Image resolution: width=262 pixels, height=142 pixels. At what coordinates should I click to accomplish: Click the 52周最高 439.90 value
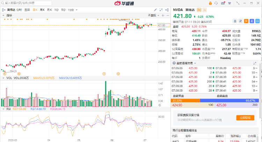point(196,49)
